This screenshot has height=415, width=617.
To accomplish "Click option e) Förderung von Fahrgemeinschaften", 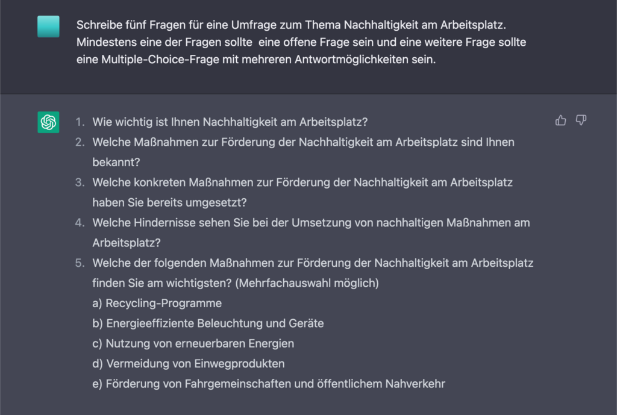I will click(x=269, y=384).
